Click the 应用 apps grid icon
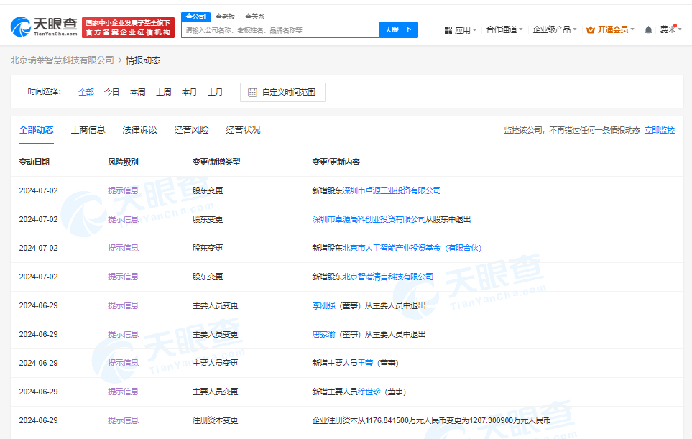 point(449,29)
